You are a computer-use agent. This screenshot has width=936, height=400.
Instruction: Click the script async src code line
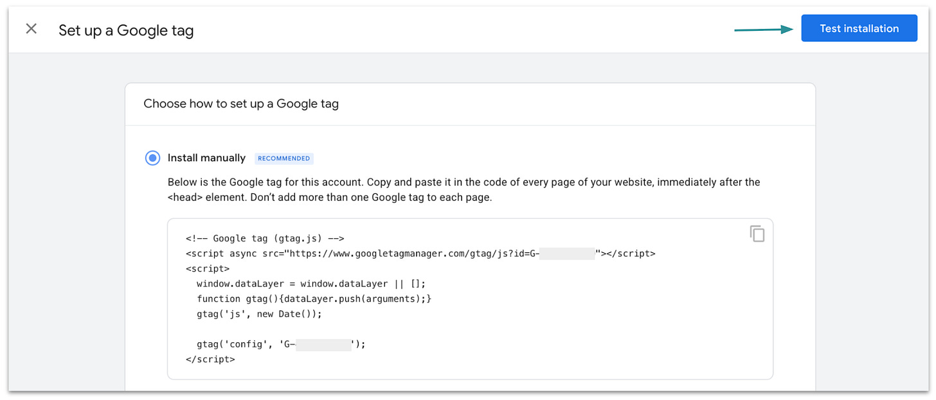[420, 254]
